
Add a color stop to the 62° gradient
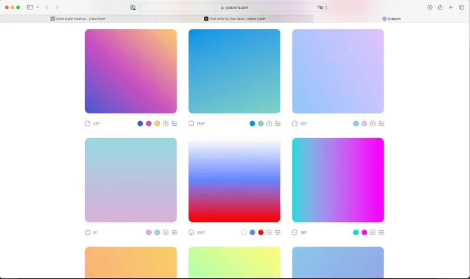372,123
